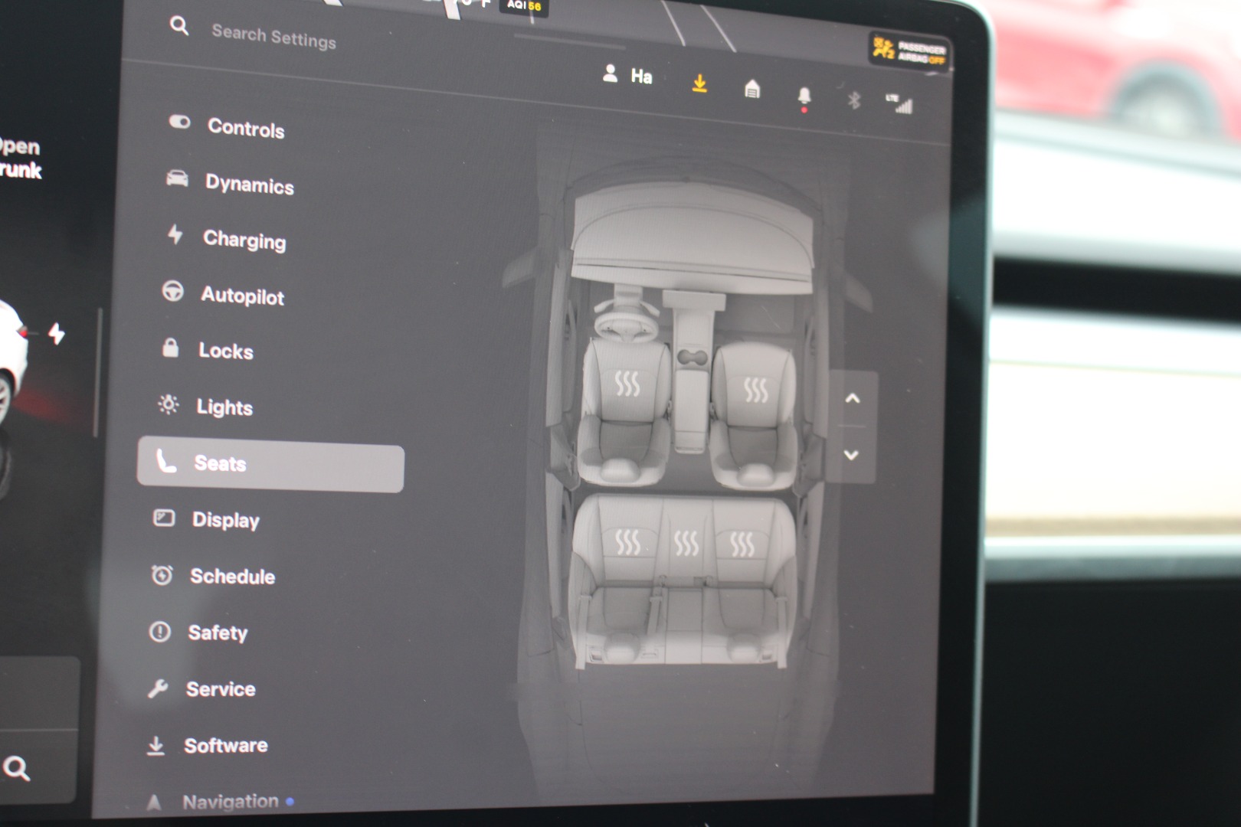Open the notifications bell
This screenshot has height=827, width=1241.
coord(804,97)
